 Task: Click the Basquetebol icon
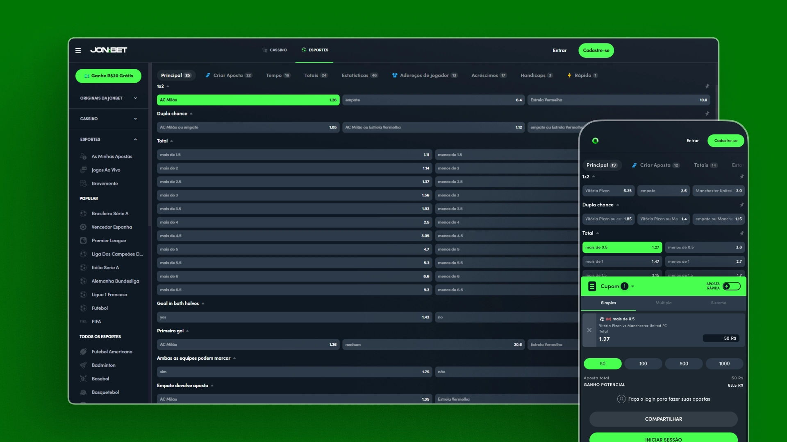click(83, 392)
